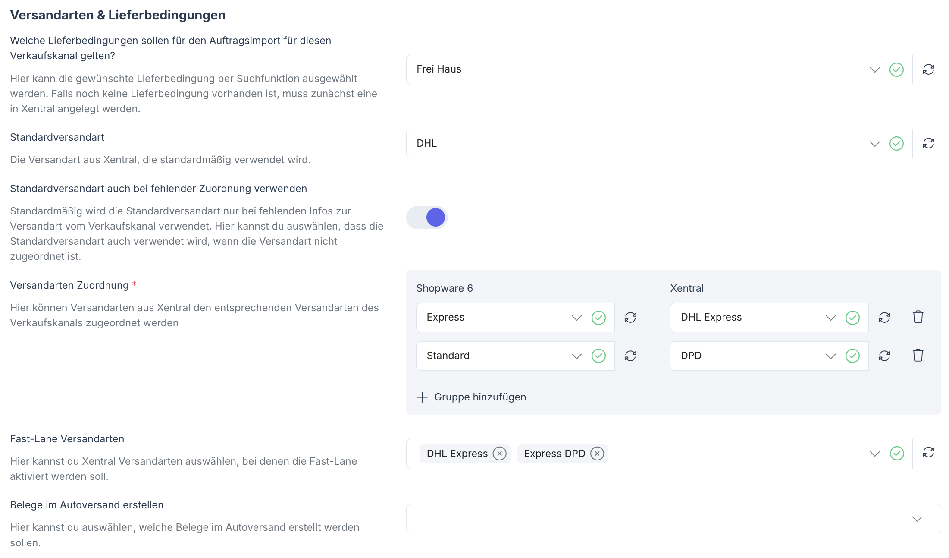Viewport: 949px width, 558px height.
Task: Open the DHL Express Xentral dropdown
Action: point(830,317)
